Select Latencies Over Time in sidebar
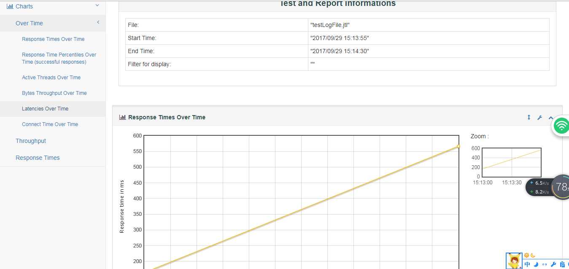569x269 pixels. click(x=45, y=109)
